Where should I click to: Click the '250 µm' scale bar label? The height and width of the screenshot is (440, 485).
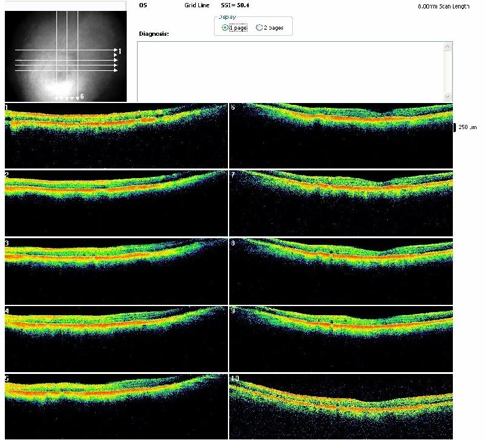click(x=467, y=127)
